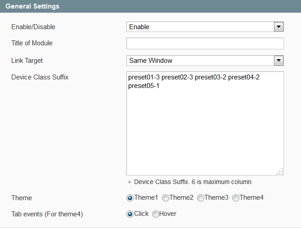Click the small triangle hint icon
The height and width of the screenshot is (228, 301).
[x=130, y=182]
